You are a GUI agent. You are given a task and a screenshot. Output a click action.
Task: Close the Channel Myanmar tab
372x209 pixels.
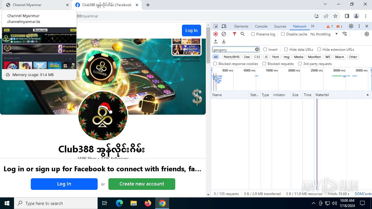point(67,5)
